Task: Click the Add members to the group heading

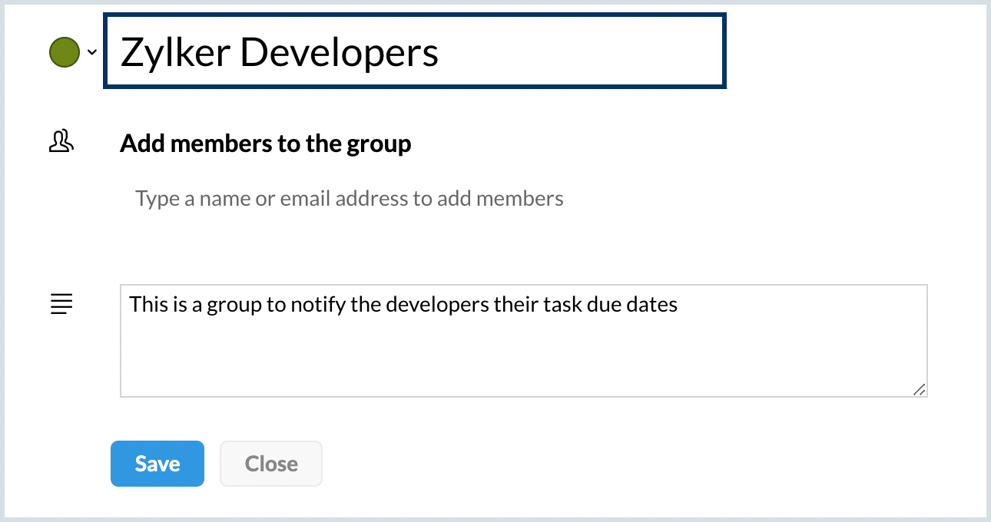Action: pos(266,144)
